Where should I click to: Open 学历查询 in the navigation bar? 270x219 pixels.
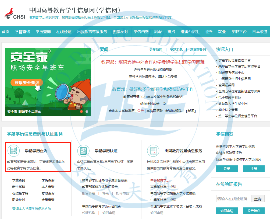[43, 32]
